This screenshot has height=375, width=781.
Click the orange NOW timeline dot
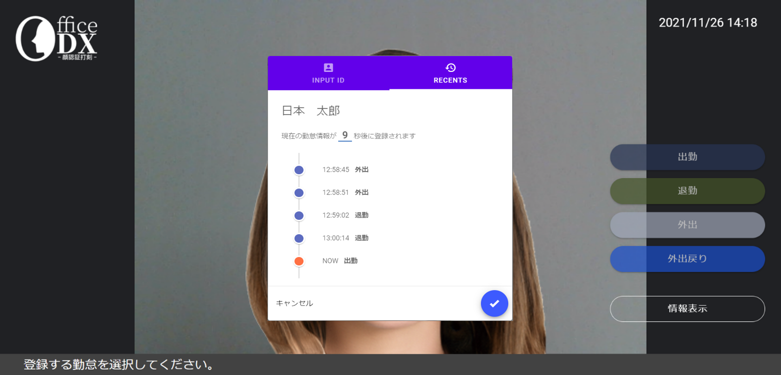[299, 261]
